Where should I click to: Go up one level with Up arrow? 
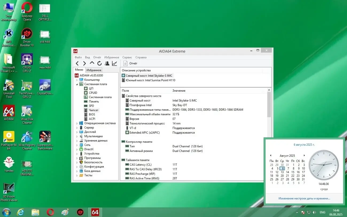(x=92, y=63)
